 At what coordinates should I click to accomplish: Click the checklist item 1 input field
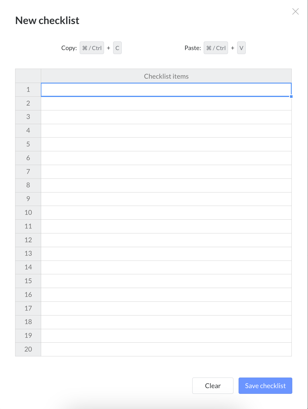(x=166, y=90)
